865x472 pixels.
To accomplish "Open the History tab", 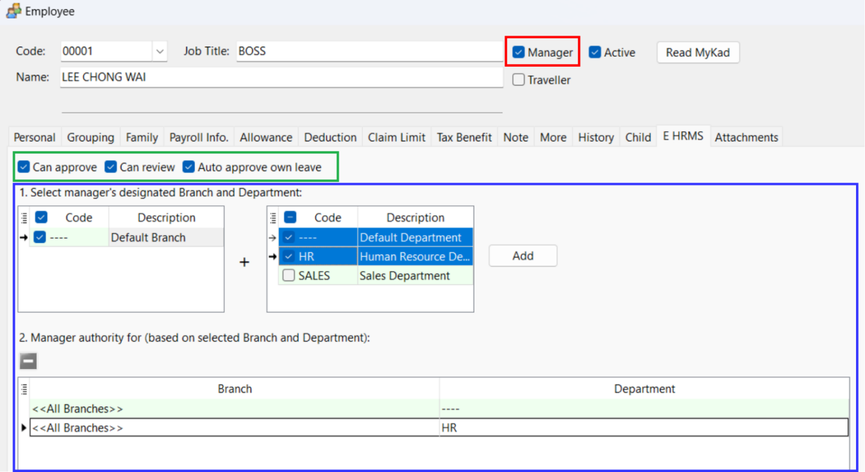I will (x=595, y=137).
